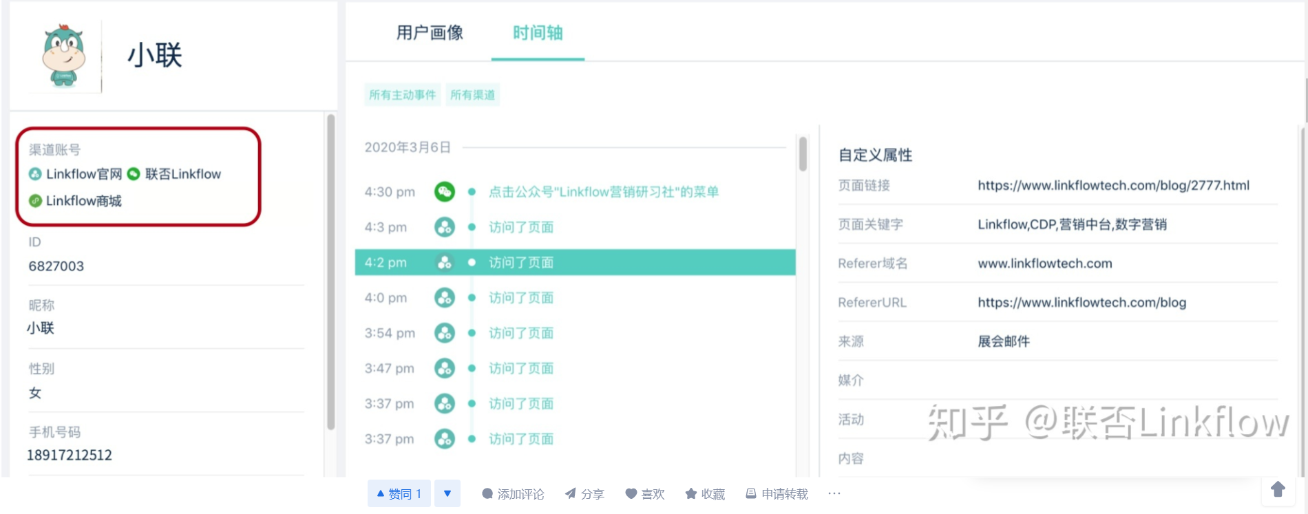Screen dimensions: 1308x514
Task: Click the 分享 share button
Action: (584, 494)
